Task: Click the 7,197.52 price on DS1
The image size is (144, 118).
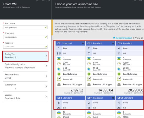Action: pyautogui.click(x=77, y=90)
